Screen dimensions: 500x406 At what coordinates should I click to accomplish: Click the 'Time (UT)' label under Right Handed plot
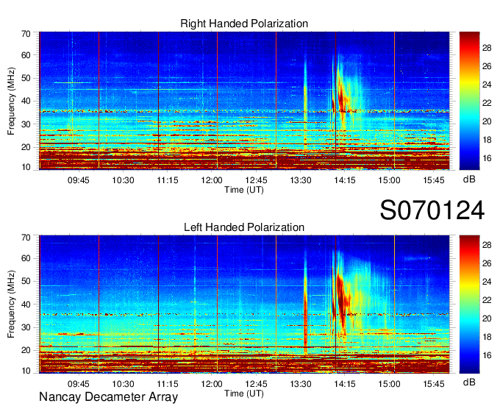(x=244, y=190)
